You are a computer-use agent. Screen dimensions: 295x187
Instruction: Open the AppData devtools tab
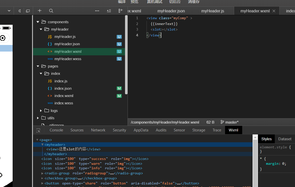point(141,130)
